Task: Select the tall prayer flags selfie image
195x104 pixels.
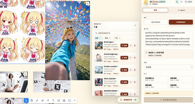Action: [x=68, y=40]
